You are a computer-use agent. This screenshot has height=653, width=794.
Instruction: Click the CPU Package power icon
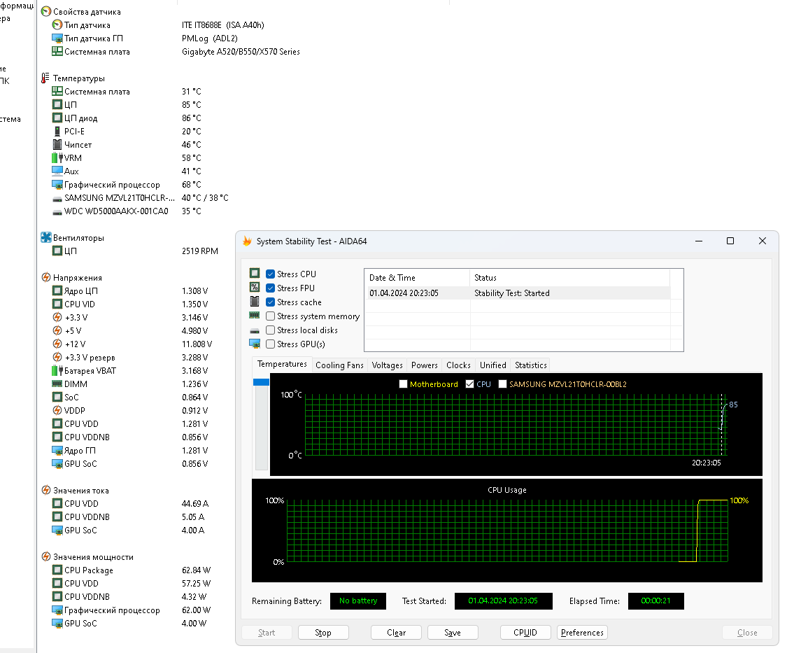(57, 570)
